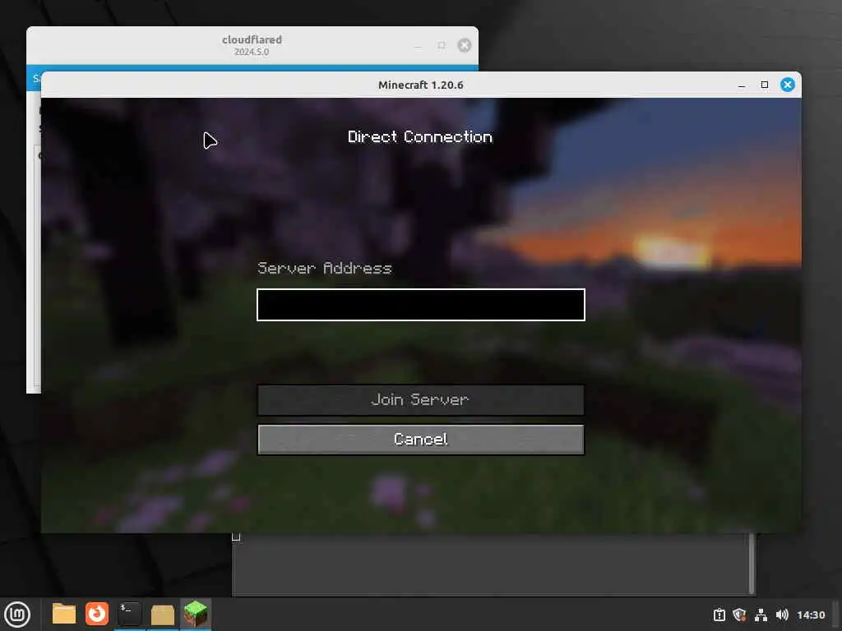
Task: Open the file manager from the taskbar
Action: [64, 614]
